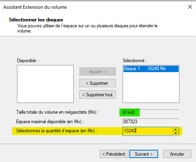Screen dimensions: 196x162
Task: Click the Espace maximal disponible label
Action: coord(50,122)
